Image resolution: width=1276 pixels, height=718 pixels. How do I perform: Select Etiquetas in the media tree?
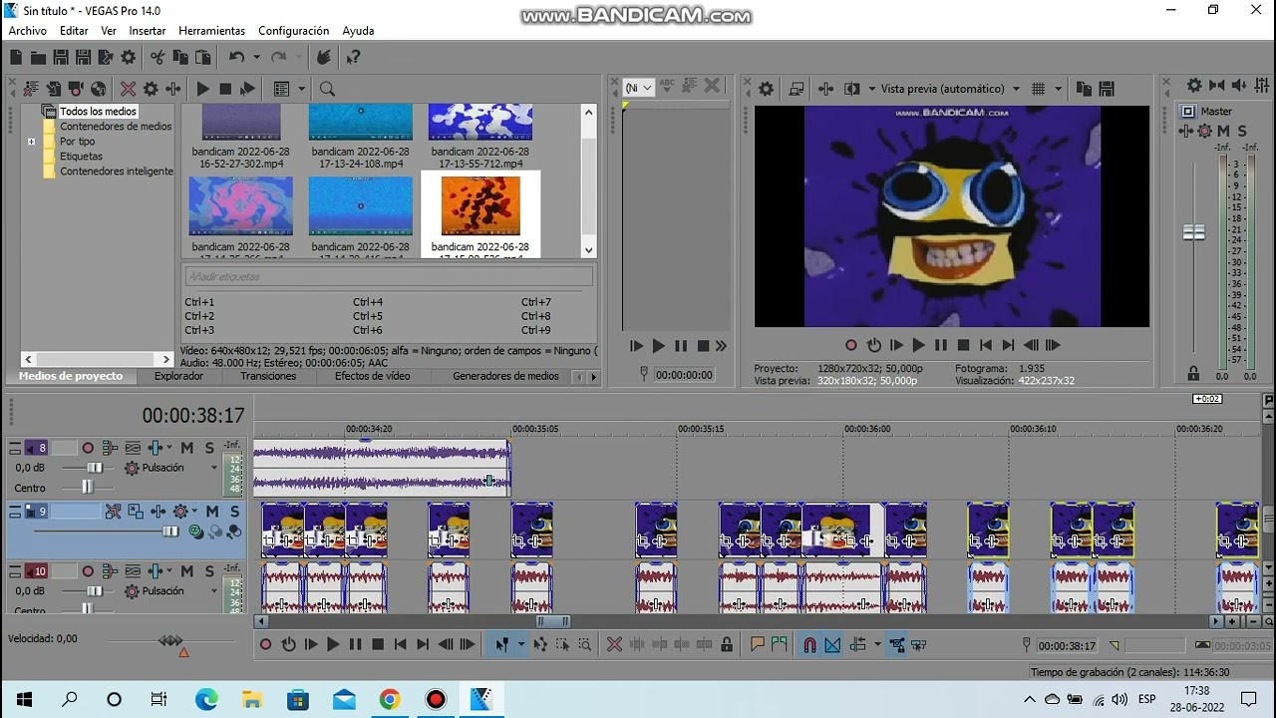point(81,156)
